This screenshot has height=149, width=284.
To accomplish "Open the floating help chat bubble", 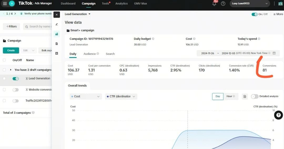I will [278, 115].
